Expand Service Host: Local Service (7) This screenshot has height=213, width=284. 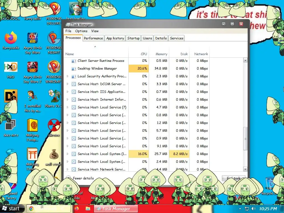[x=68, y=107]
